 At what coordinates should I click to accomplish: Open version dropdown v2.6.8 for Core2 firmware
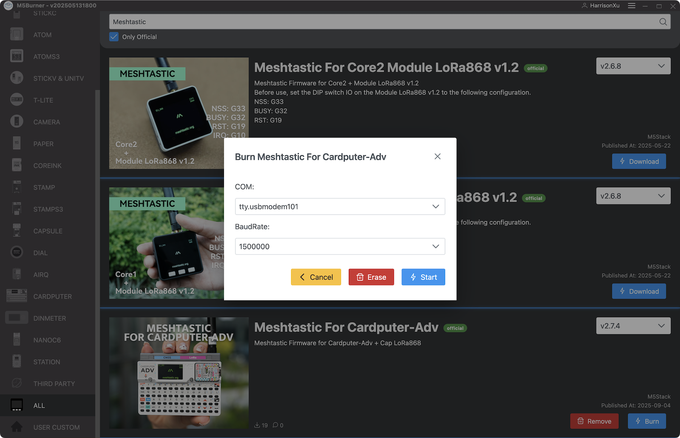(633, 66)
